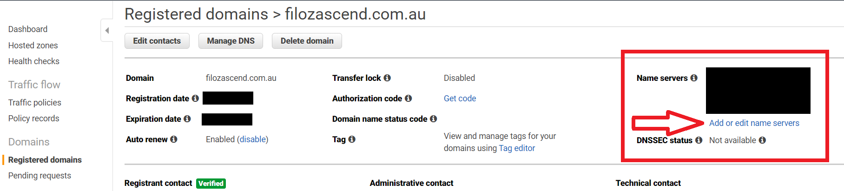Image resolution: width=844 pixels, height=191 pixels.
Task: Click info icon next to Auto renew
Action: (174, 139)
